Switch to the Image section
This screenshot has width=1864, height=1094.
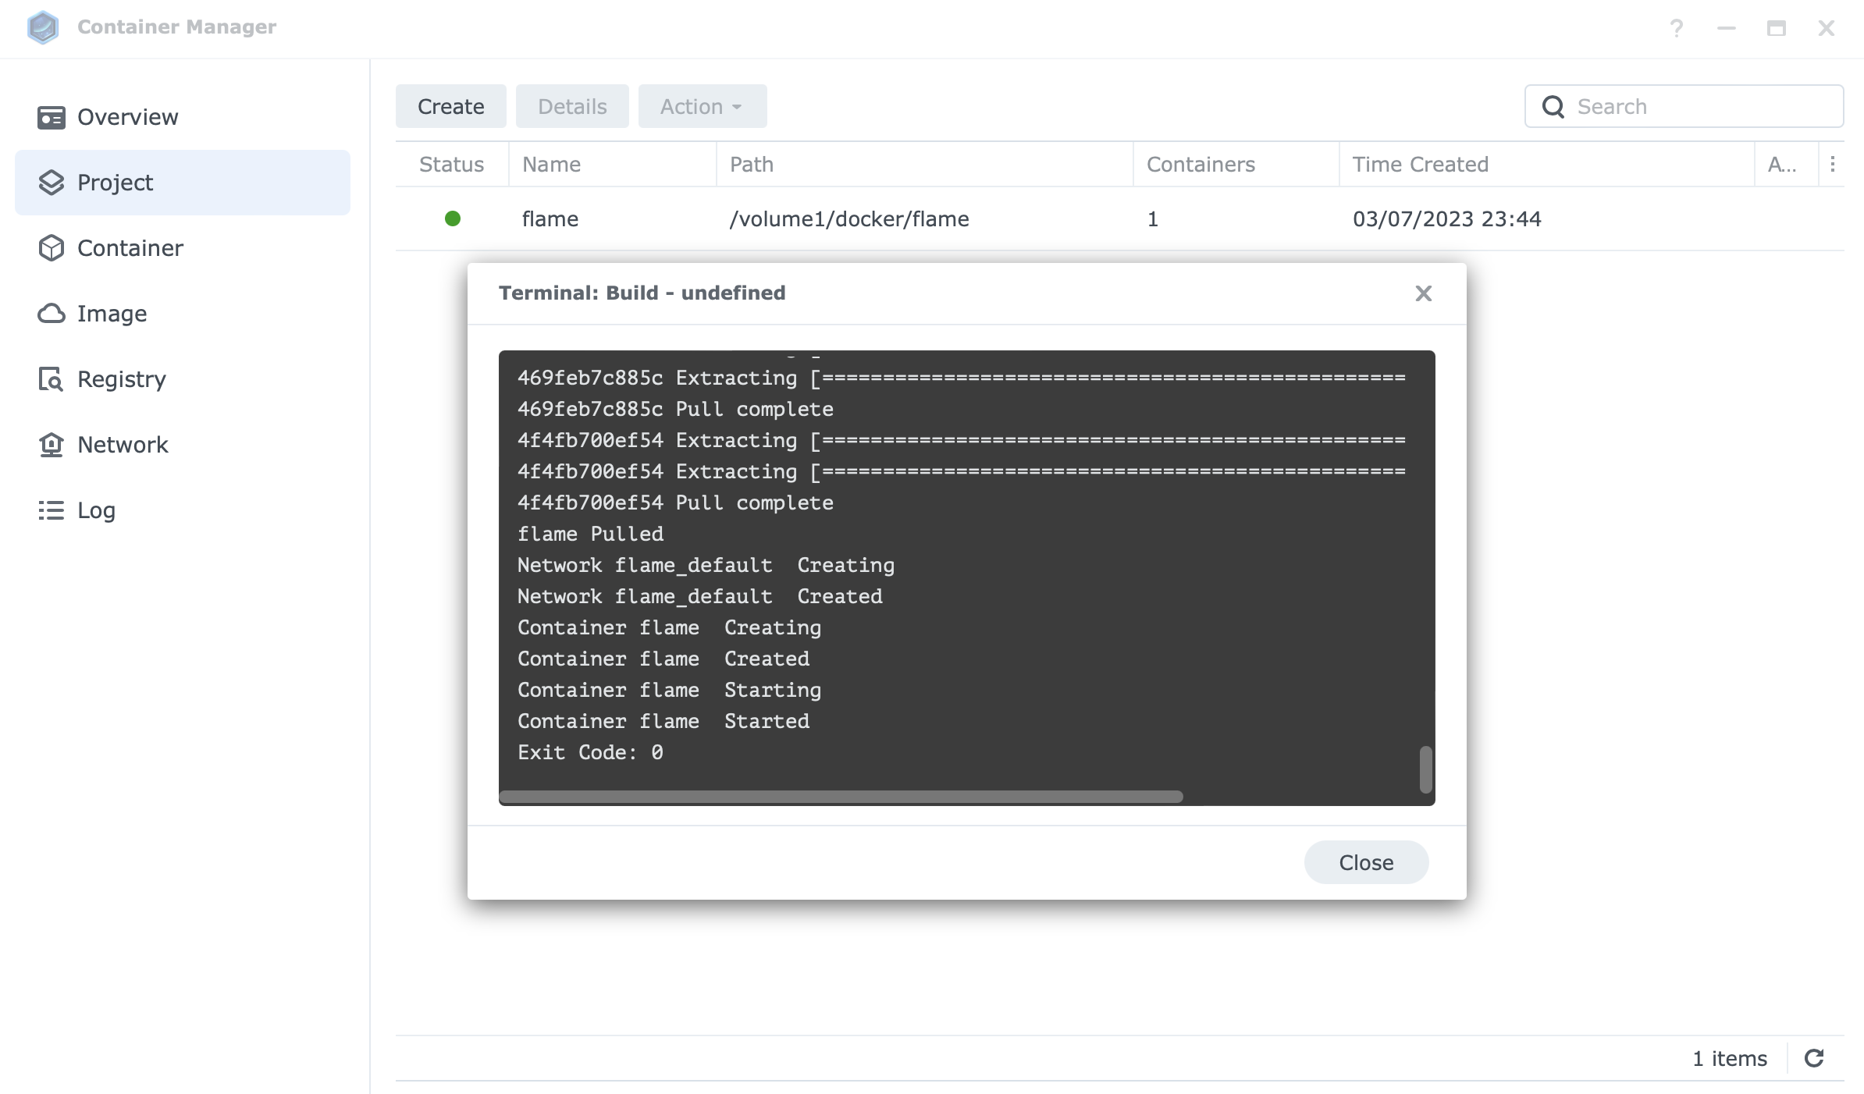tap(183, 314)
